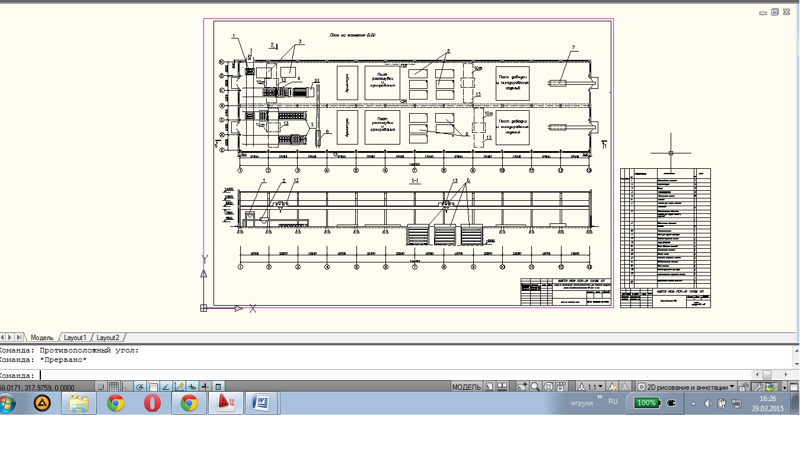Open the ShowMotion icon
This screenshot has width=810, height=455.
pos(561,387)
